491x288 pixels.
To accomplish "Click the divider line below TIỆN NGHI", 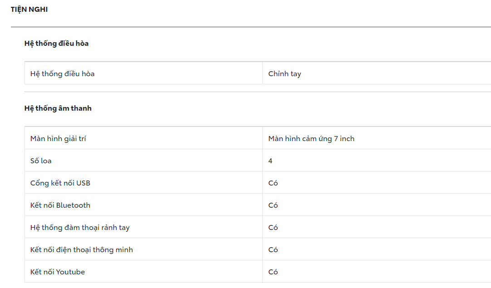I will click(x=250, y=27).
